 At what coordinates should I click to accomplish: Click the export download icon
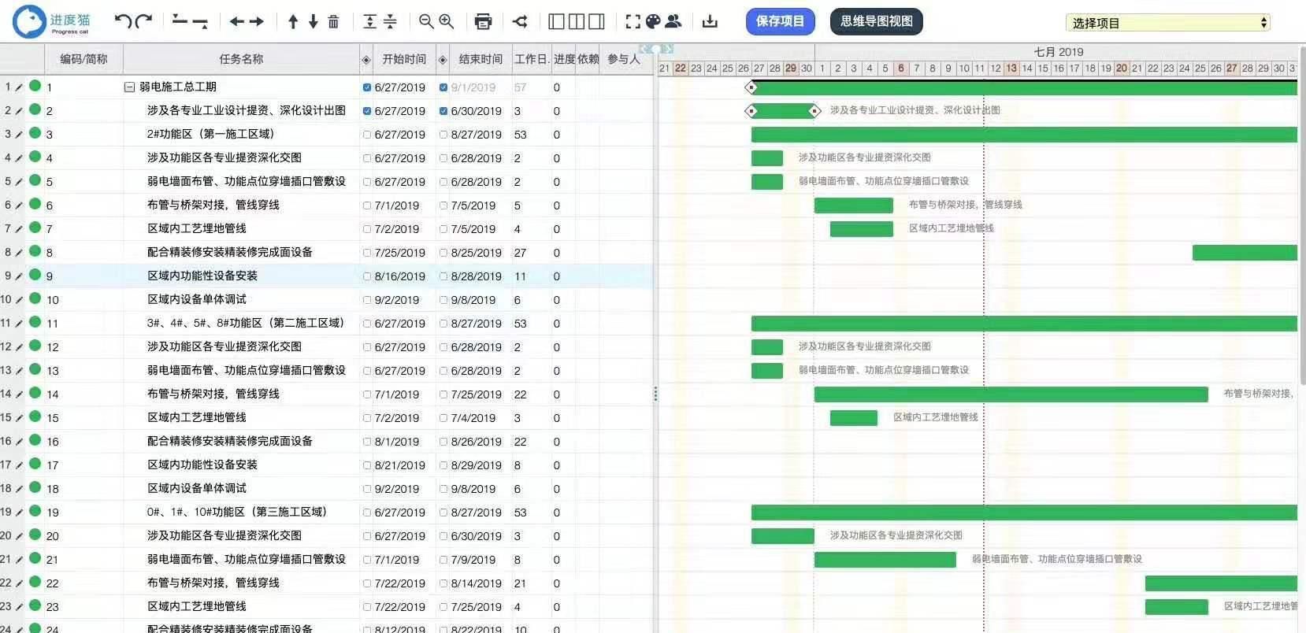tap(710, 21)
